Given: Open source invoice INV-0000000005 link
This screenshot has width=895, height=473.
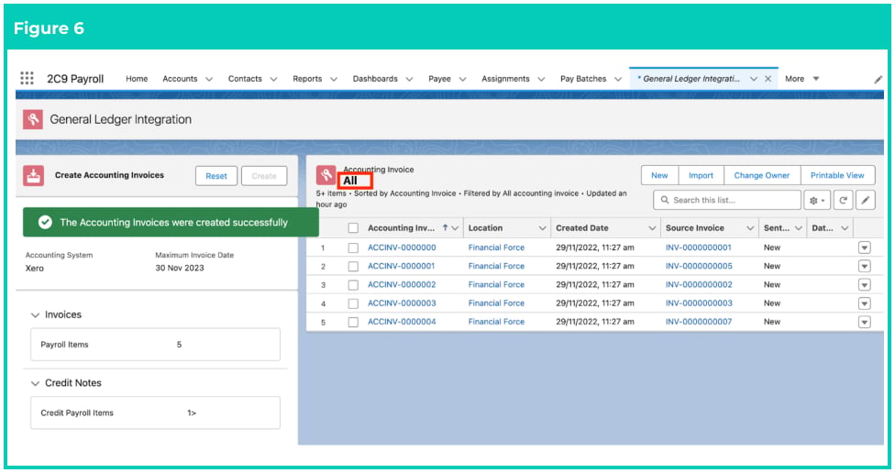Looking at the screenshot, I should pyautogui.click(x=699, y=266).
